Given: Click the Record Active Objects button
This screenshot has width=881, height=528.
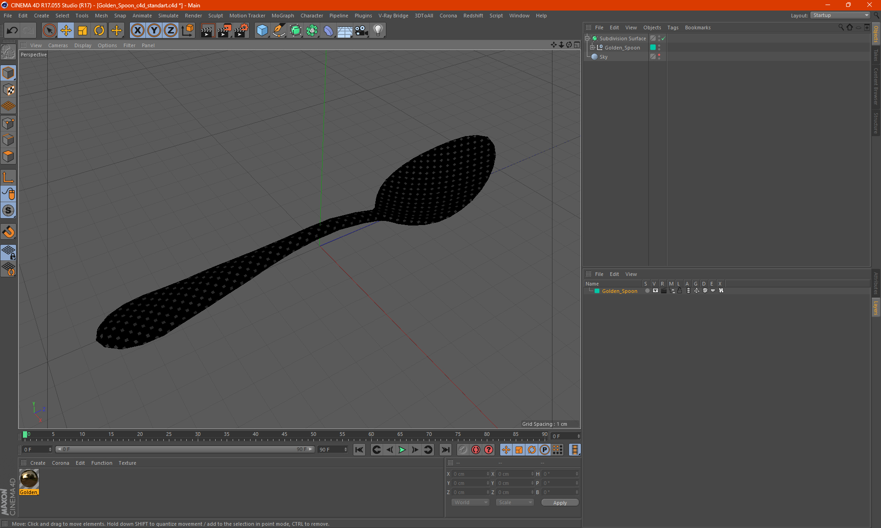Looking at the screenshot, I should click(463, 450).
